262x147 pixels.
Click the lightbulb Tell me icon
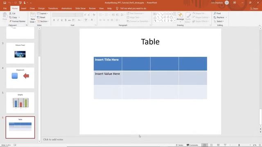click(x=117, y=8)
